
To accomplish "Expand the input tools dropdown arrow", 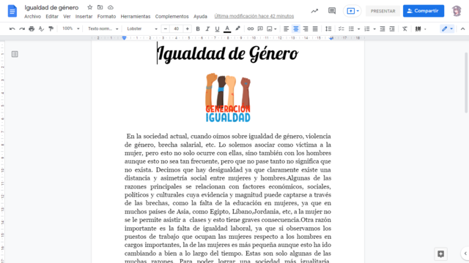I will 425,29.
